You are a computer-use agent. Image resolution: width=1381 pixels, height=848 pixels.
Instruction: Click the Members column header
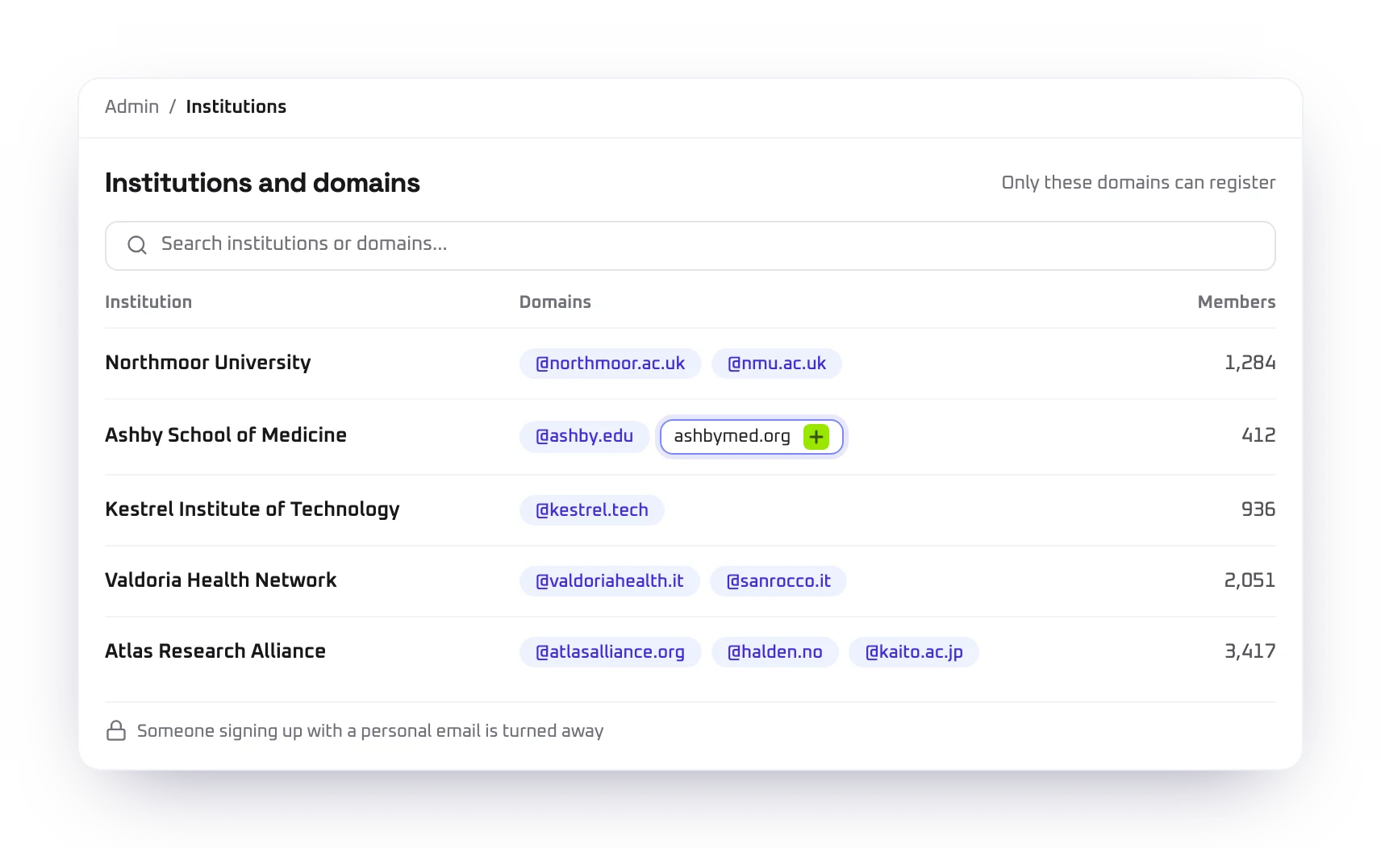pyautogui.click(x=1237, y=302)
